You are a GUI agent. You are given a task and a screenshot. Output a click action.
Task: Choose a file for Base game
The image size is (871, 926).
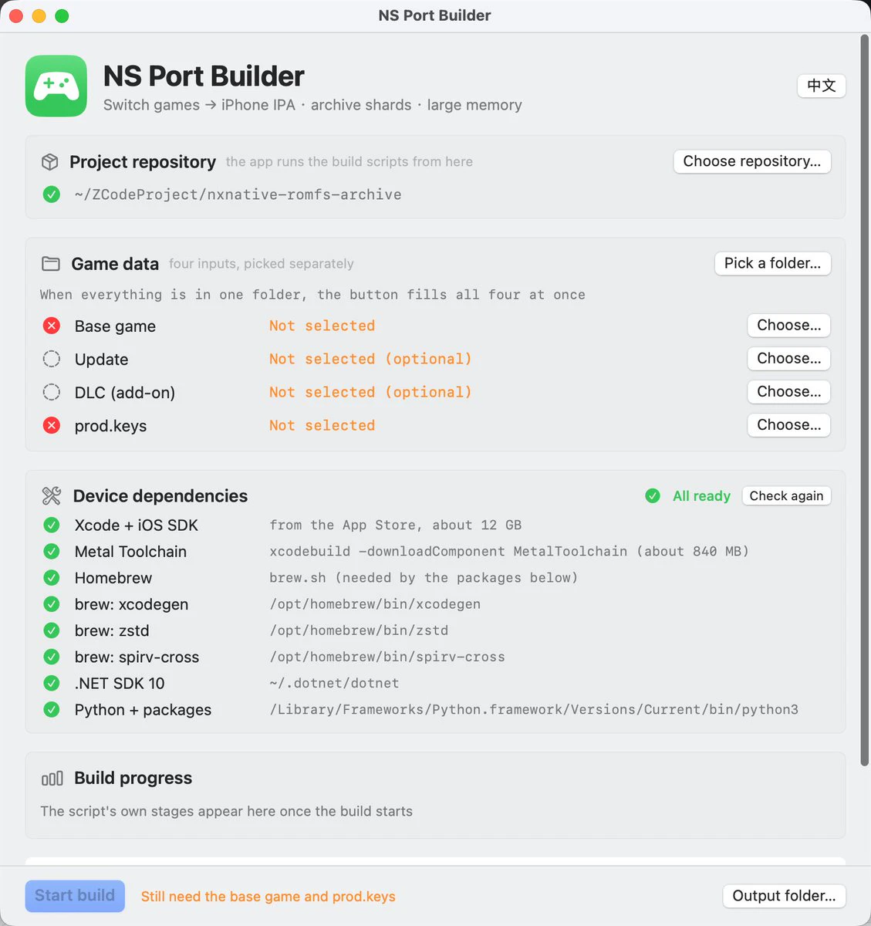(788, 325)
